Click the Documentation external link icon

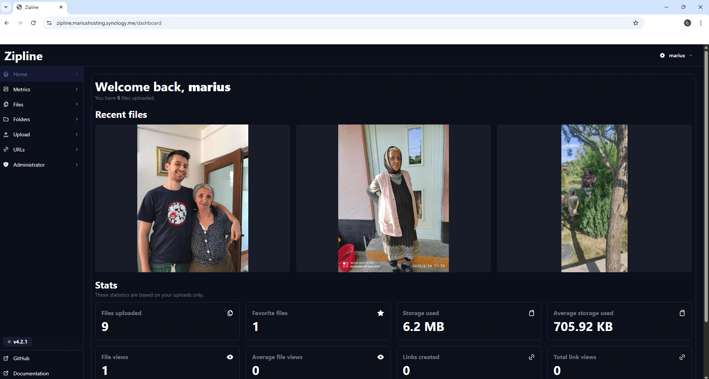(6, 373)
